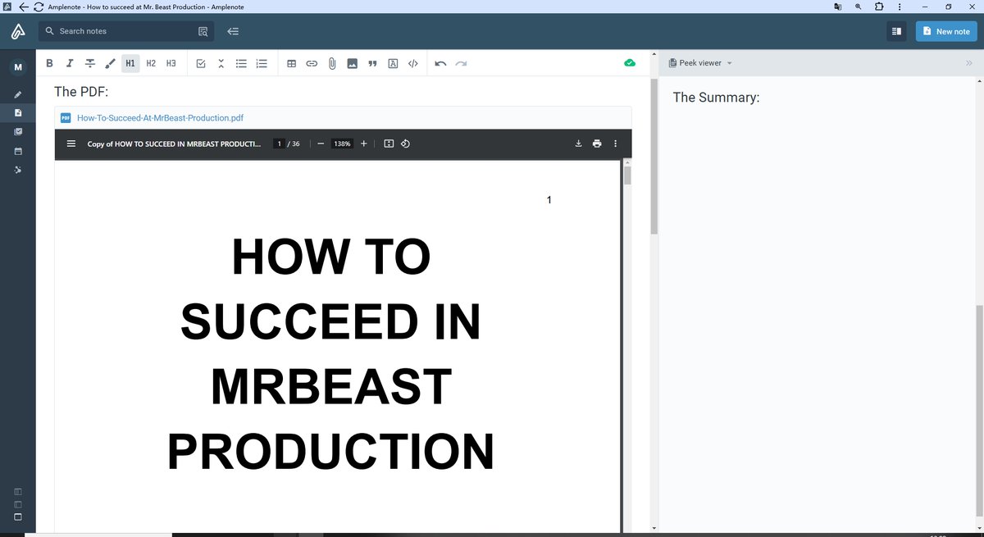Switch to Tasks mode in sidebar
The height and width of the screenshot is (537, 984).
(18, 131)
